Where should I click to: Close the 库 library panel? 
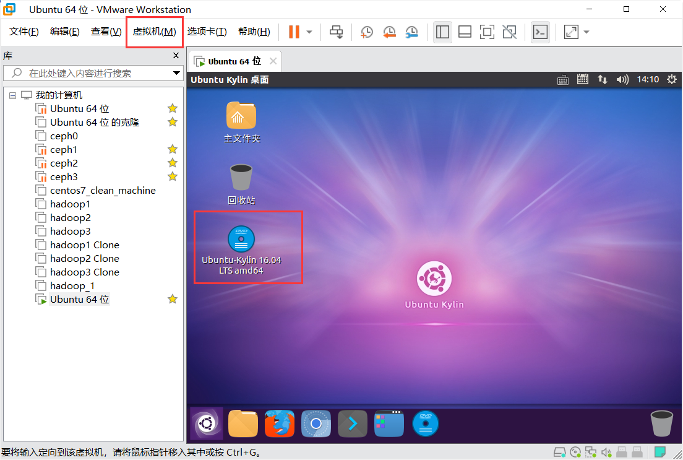(x=176, y=55)
